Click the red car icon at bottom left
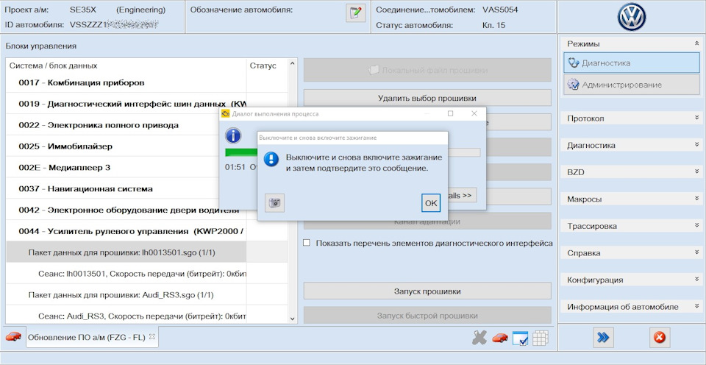706x365 pixels. tap(13, 336)
